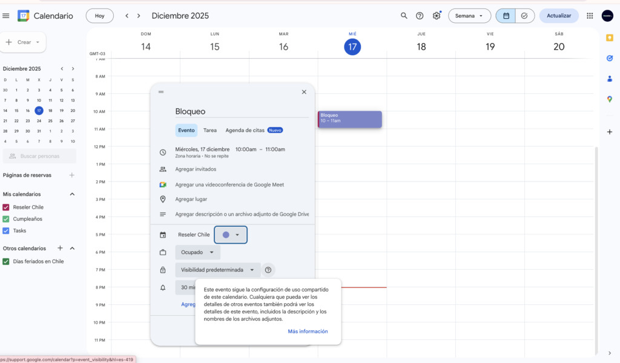620x363 pixels.
Task: Open the Visibilidad predeterminada dropdown
Action: [217, 270]
